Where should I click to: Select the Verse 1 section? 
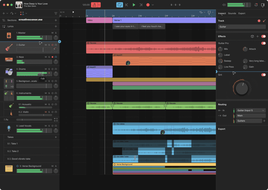(x=164, y=20)
